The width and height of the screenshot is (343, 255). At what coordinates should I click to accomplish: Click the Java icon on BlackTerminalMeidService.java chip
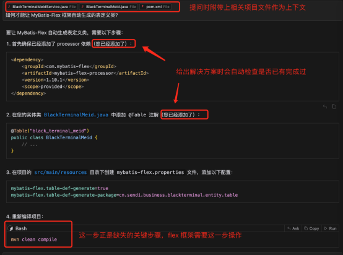coord(9,7)
